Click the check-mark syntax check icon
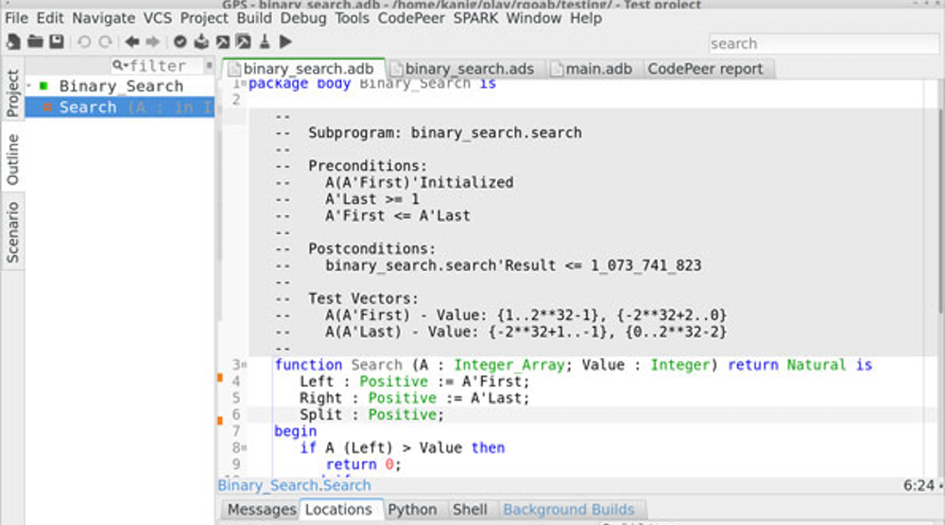This screenshot has width=945, height=525. point(180,42)
